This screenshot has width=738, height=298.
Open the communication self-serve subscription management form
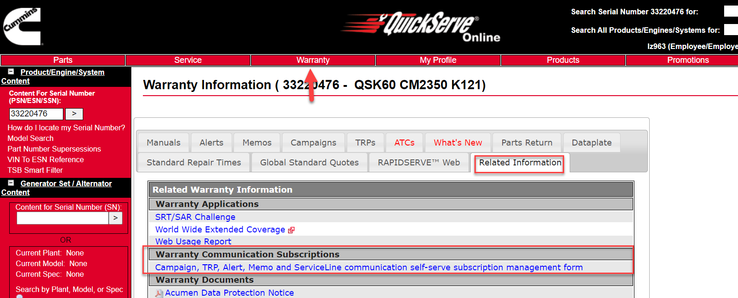369,268
